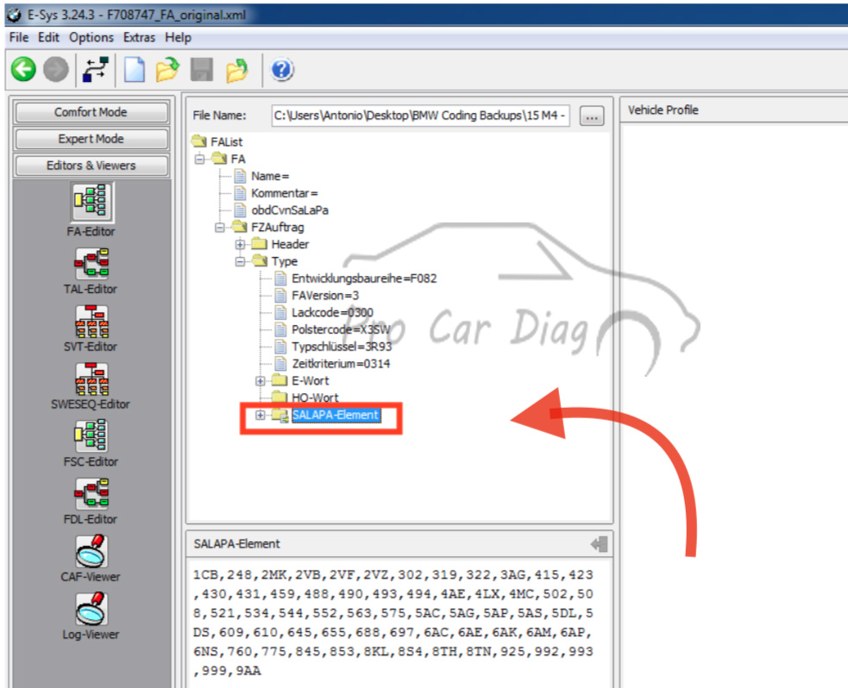Open the File menu
Screen dimensions: 848x688
click(18, 37)
